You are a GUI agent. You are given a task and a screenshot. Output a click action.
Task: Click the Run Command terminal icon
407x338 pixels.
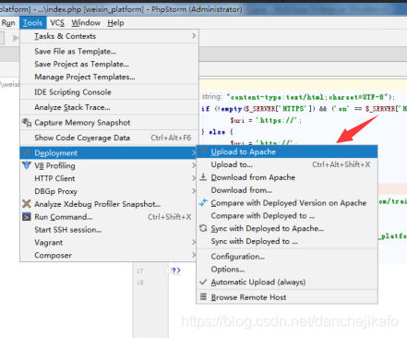(x=27, y=217)
